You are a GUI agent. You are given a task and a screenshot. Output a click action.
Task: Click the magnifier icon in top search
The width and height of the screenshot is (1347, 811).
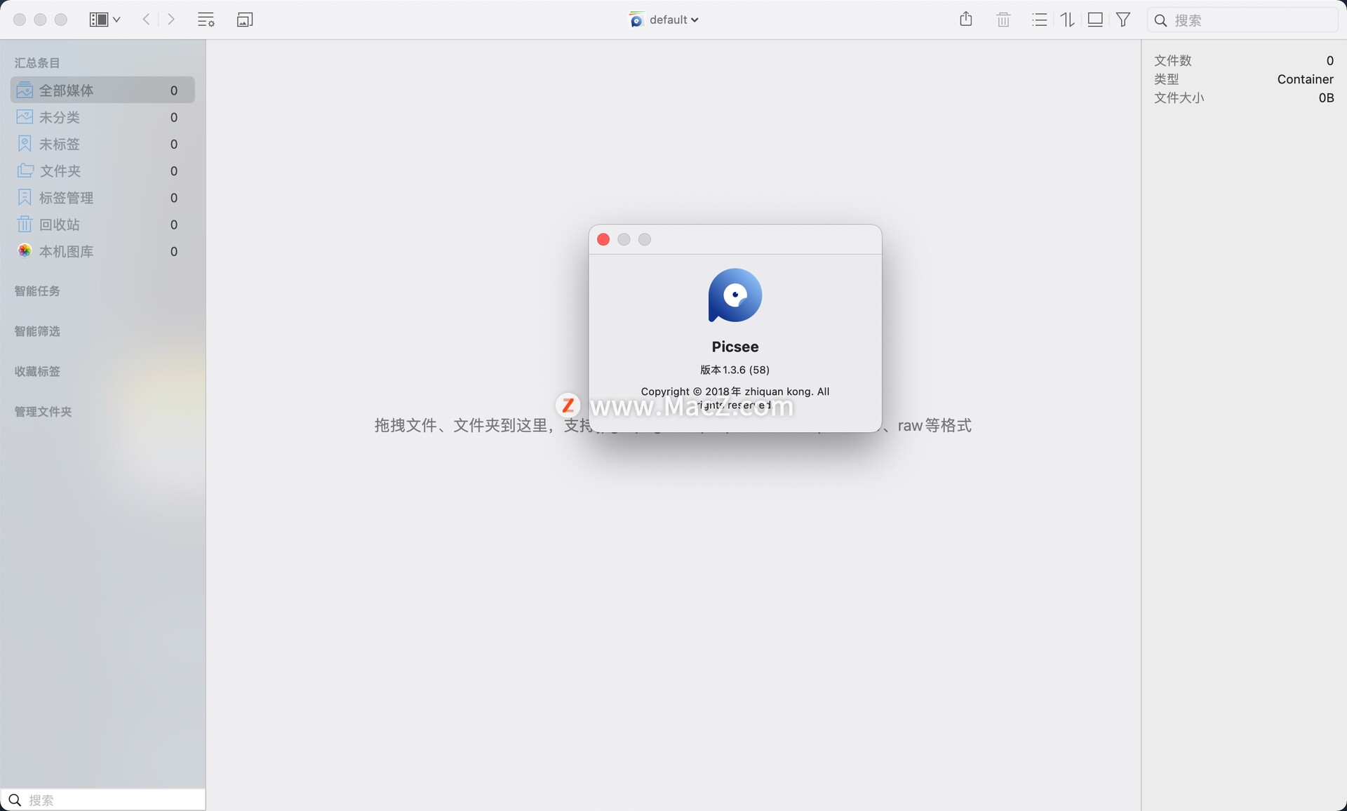point(1161,20)
